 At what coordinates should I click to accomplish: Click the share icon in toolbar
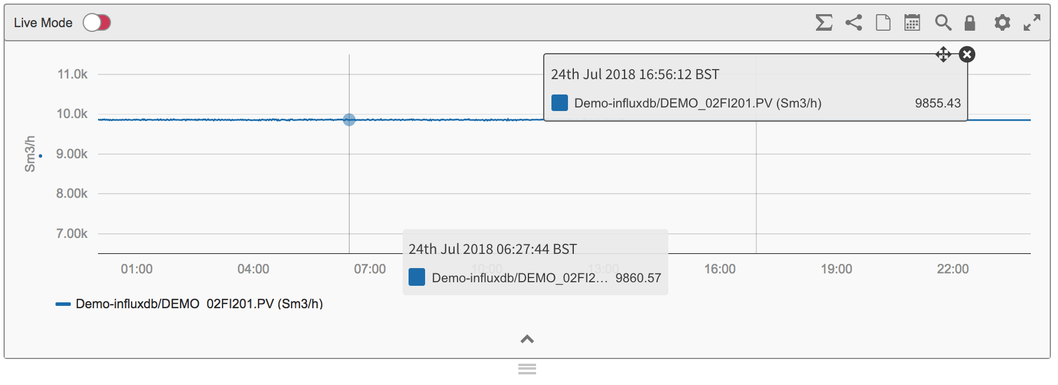coord(854,23)
